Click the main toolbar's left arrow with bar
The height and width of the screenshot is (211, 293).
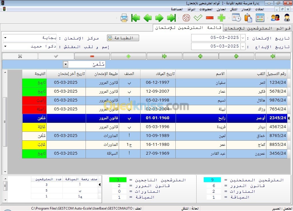coord(136,18)
